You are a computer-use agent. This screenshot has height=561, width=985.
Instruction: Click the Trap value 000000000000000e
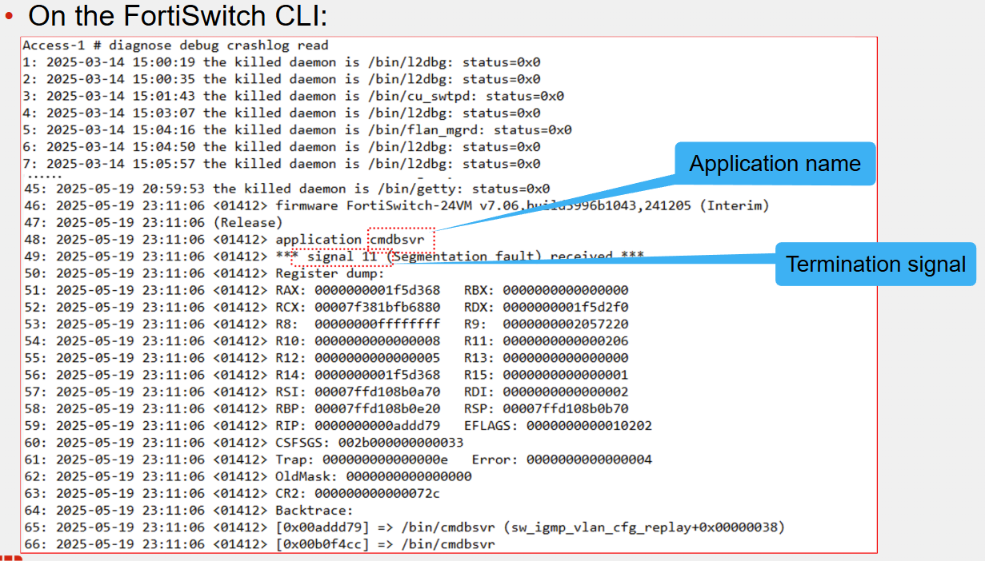[x=385, y=460]
